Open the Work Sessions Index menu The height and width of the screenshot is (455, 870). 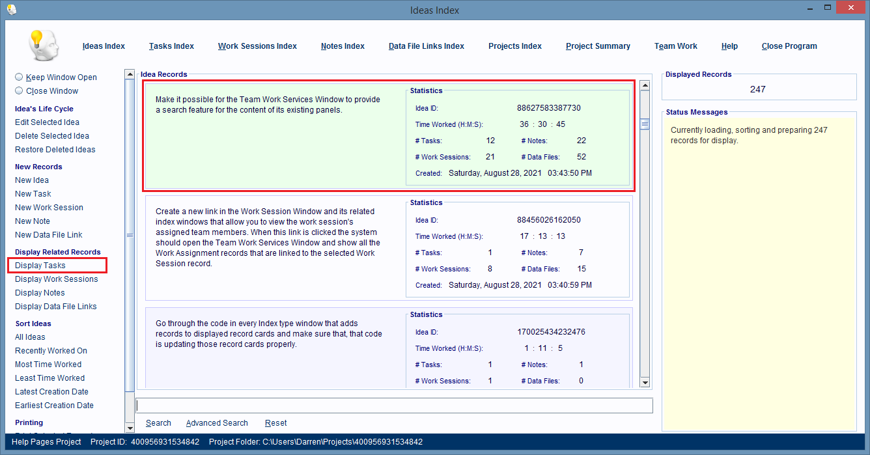point(257,46)
